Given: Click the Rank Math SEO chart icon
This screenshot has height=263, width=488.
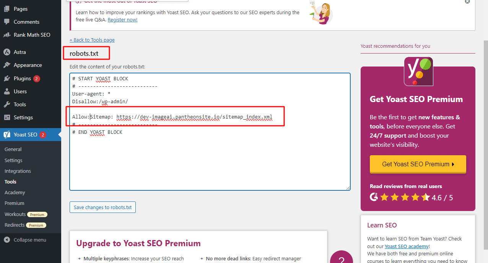Looking at the screenshot, I should (x=7, y=35).
